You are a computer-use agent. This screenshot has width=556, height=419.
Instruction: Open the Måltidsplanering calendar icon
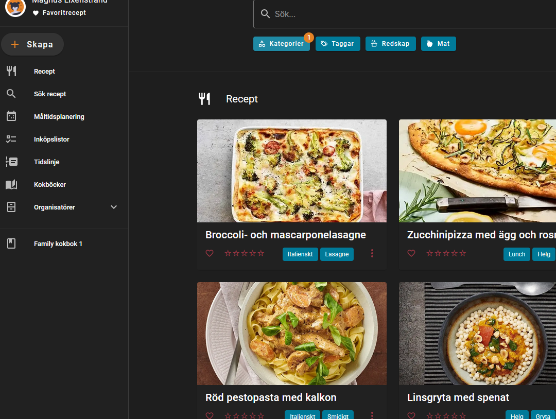11,116
